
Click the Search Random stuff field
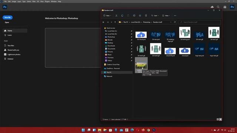pos(200,22)
